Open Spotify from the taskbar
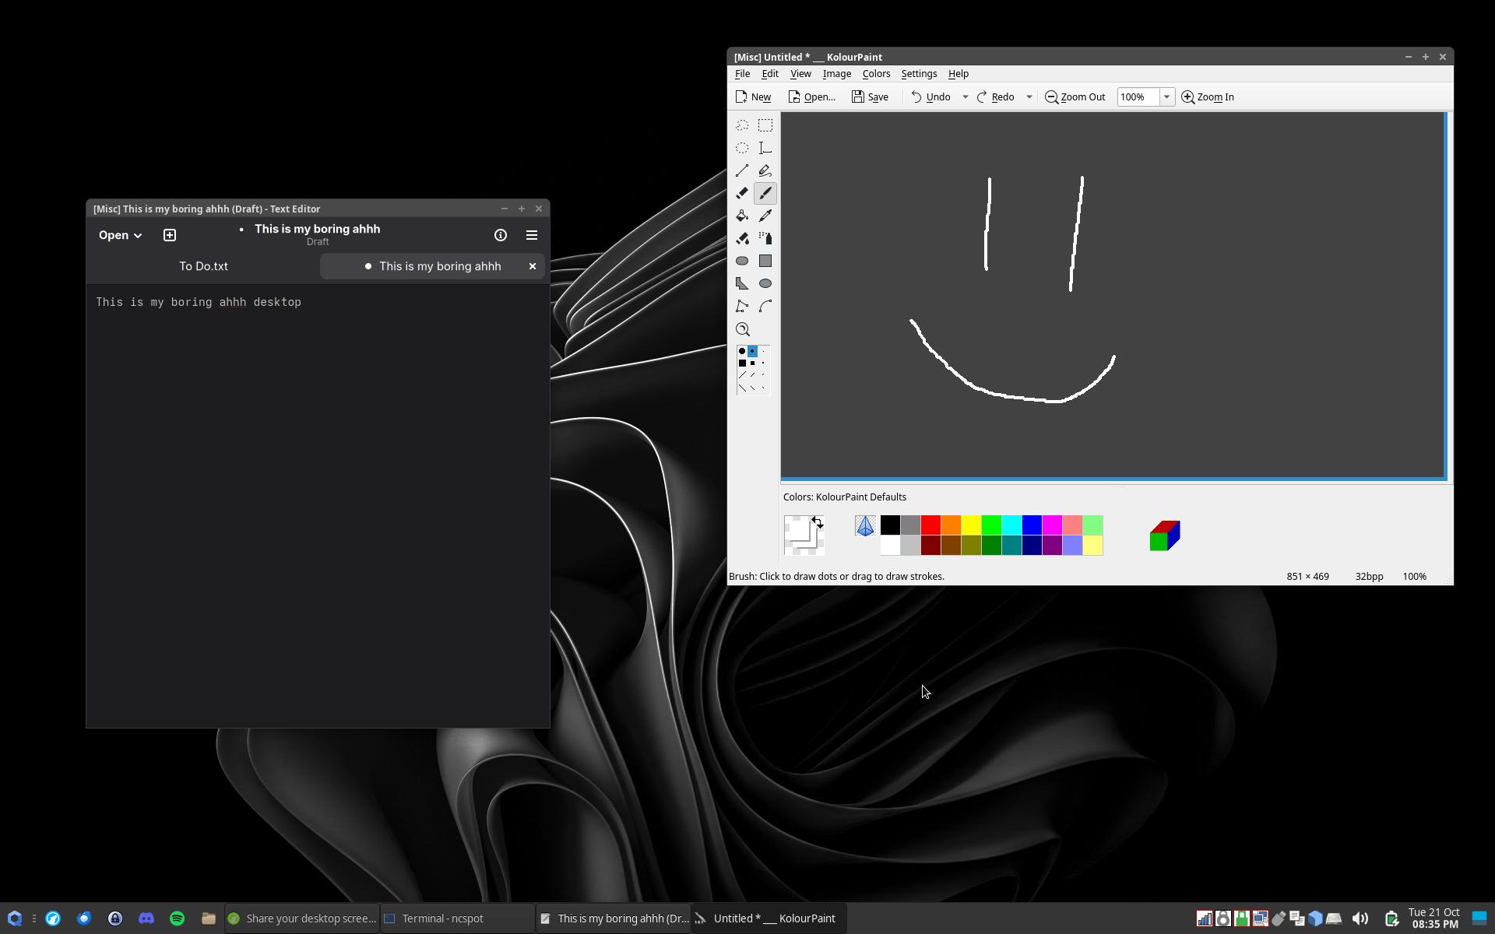Screen dimensions: 1495x934 point(177,918)
